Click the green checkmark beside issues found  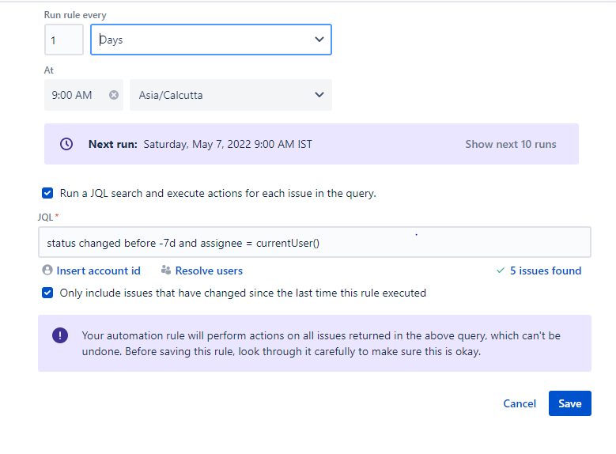coord(500,271)
